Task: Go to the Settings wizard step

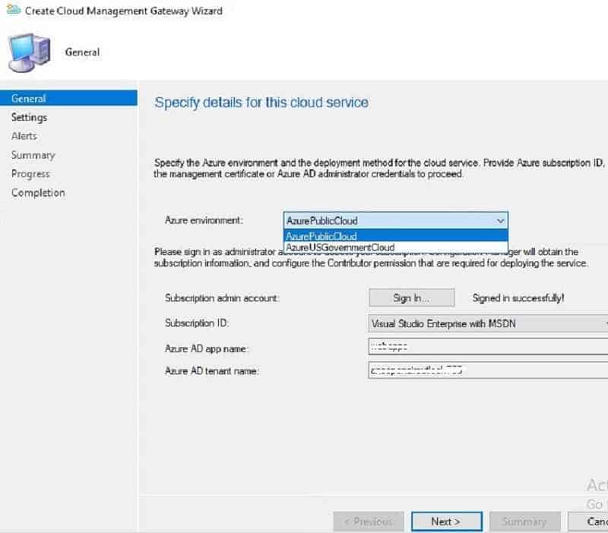Action: point(29,118)
